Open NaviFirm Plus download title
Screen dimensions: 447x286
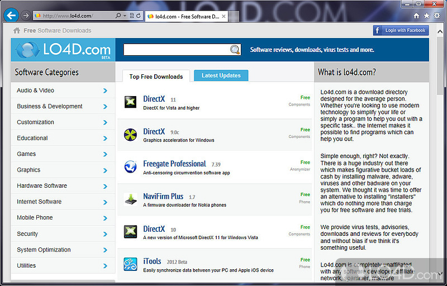pyautogui.click(x=163, y=196)
